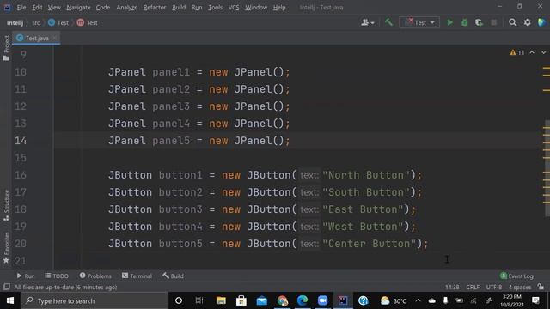Image resolution: width=550 pixels, height=309 pixels.
Task: Open the View menu
Action: tap(54, 8)
